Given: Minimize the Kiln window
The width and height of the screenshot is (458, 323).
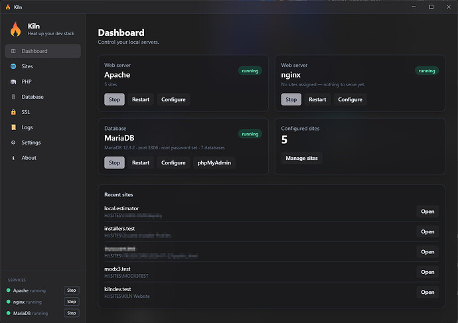Looking at the screenshot, I should (414, 7).
